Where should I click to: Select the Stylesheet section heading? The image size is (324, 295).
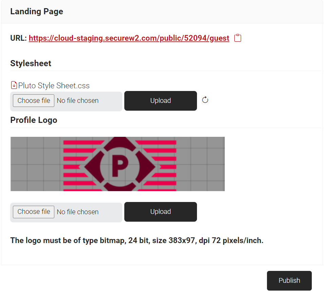[x=31, y=63]
